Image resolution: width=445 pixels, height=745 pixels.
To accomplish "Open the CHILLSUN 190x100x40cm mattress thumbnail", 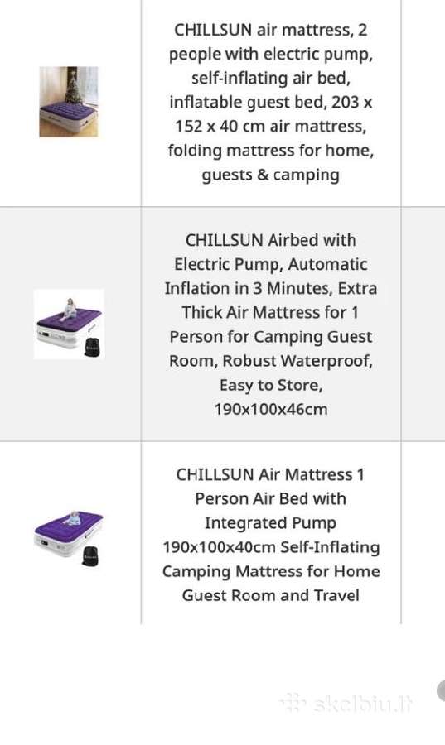I will click(69, 539).
